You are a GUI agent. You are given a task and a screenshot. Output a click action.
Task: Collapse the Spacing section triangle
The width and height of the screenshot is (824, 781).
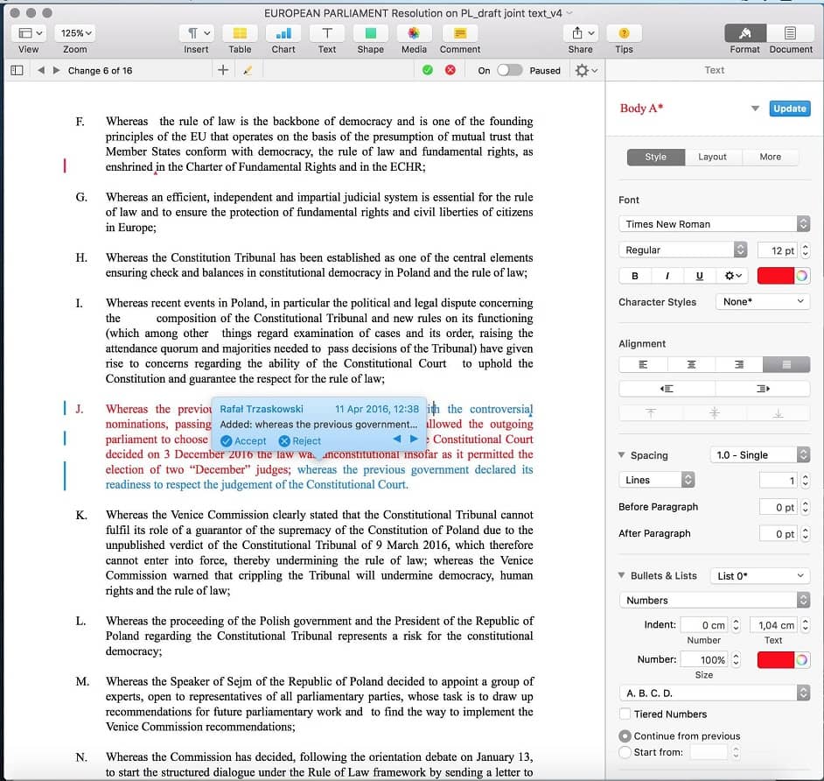tap(622, 455)
